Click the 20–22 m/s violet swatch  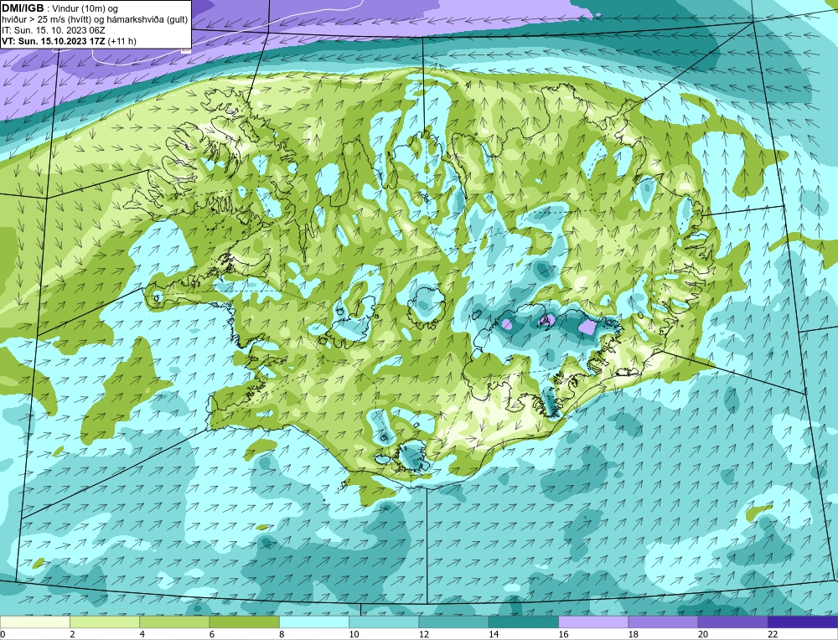pos(732,622)
